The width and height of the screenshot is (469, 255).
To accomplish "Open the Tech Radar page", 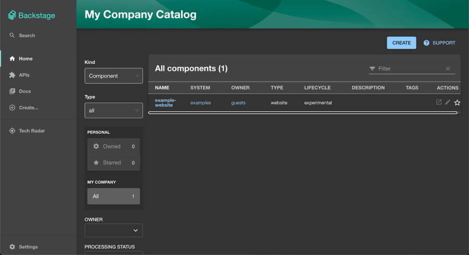I will (x=32, y=131).
